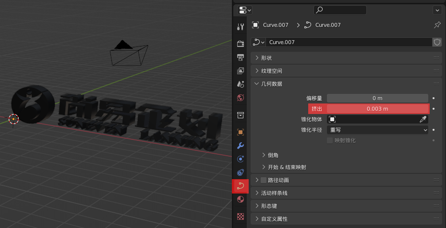Click the 挤出 value field 0.003 m
446x228 pixels.
coord(377,109)
